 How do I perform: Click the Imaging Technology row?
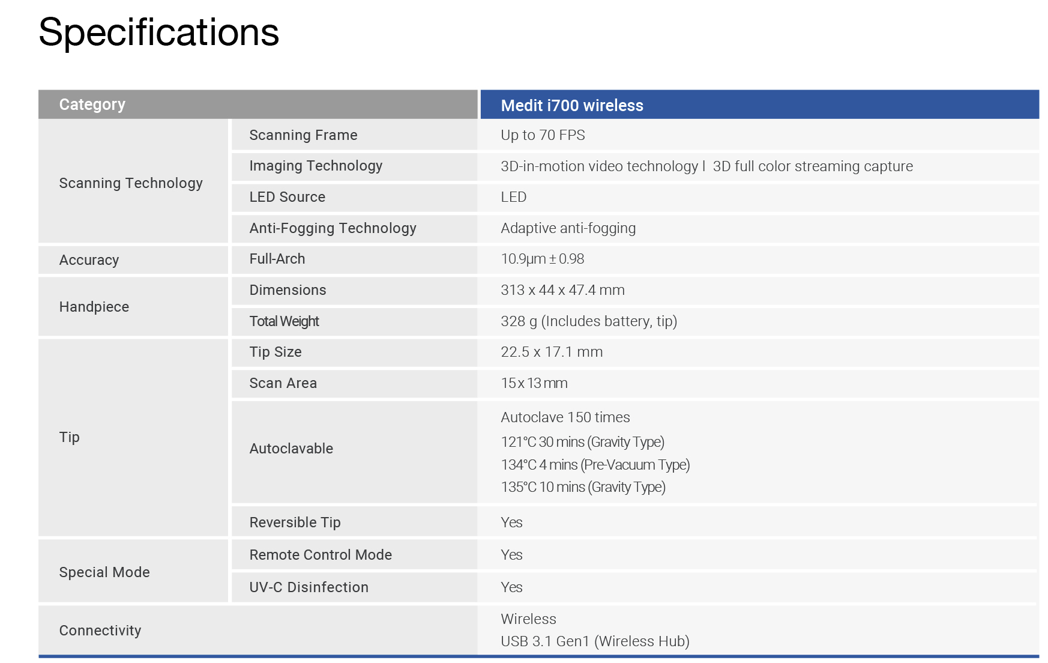316,166
